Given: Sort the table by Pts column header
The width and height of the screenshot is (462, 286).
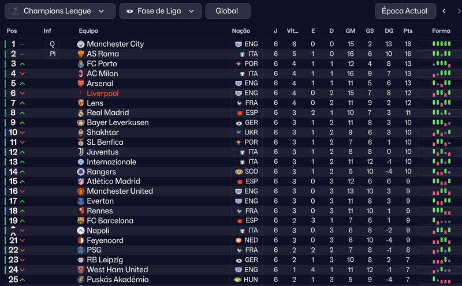Looking at the screenshot, I should (408, 31).
